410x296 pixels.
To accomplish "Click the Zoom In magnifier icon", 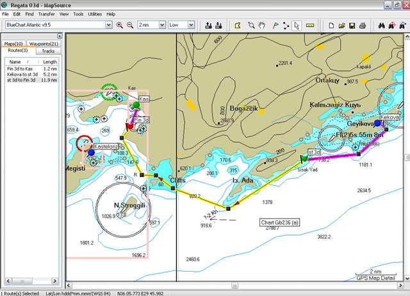I will 120,25.
